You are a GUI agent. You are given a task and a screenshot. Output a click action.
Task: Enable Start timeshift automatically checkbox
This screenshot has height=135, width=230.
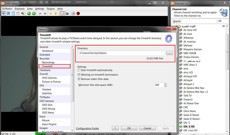[x=79, y=70]
